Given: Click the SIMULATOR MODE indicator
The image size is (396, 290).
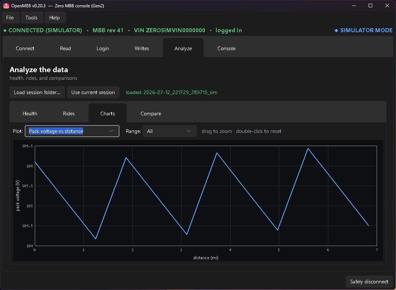Looking at the screenshot, I should pyautogui.click(x=363, y=30).
